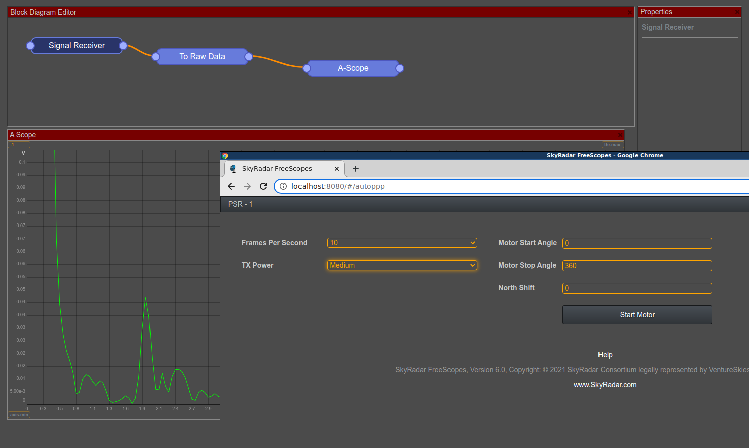
Task: Click the A-Scope block input port
Action: tap(307, 68)
